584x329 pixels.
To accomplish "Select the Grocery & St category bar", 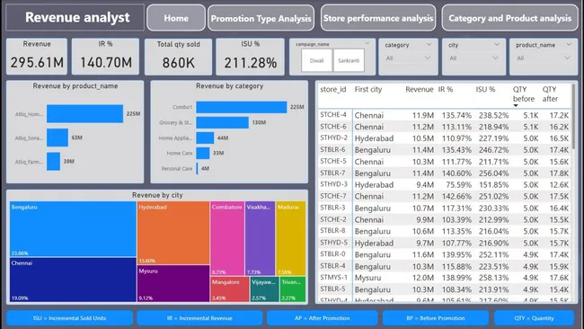I will pyautogui.click(x=222, y=122).
